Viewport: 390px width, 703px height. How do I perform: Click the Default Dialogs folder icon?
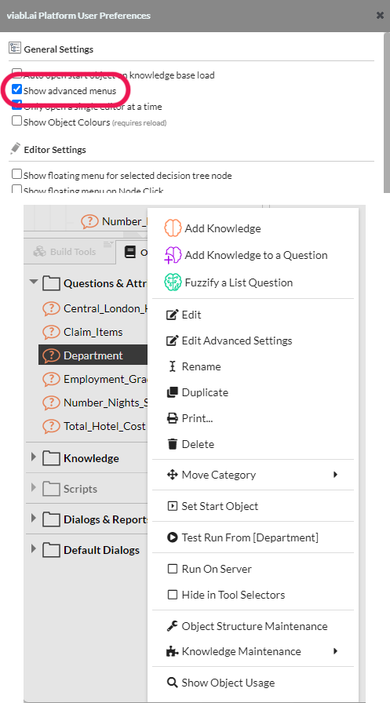[x=51, y=550]
